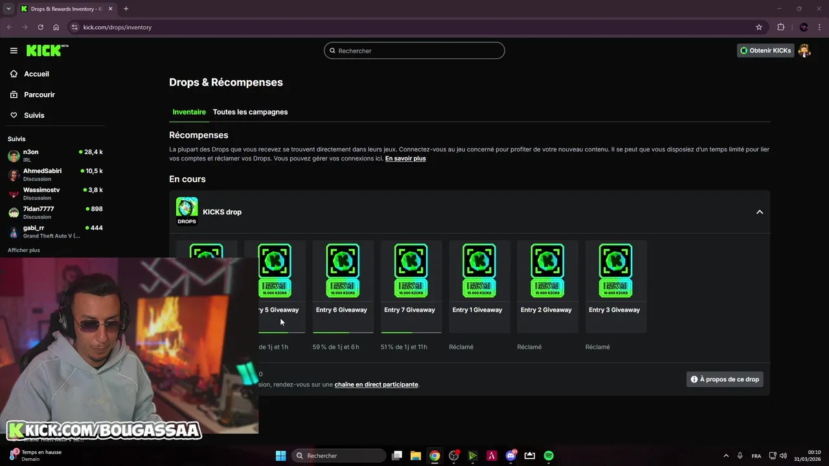Open a new browser tab
The height and width of the screenshot is (466, 829).
126,9
